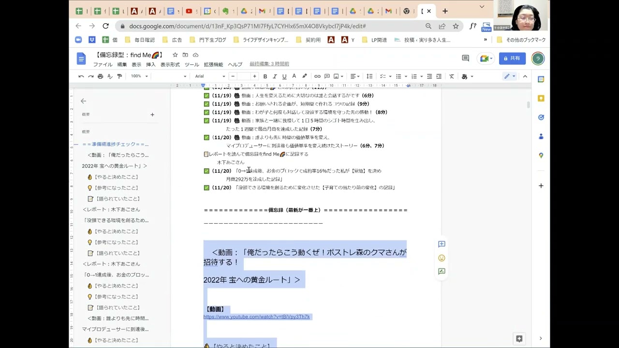Apply italic formatting
This screenshot has width=619, height=348.
[x=275, y=76]
